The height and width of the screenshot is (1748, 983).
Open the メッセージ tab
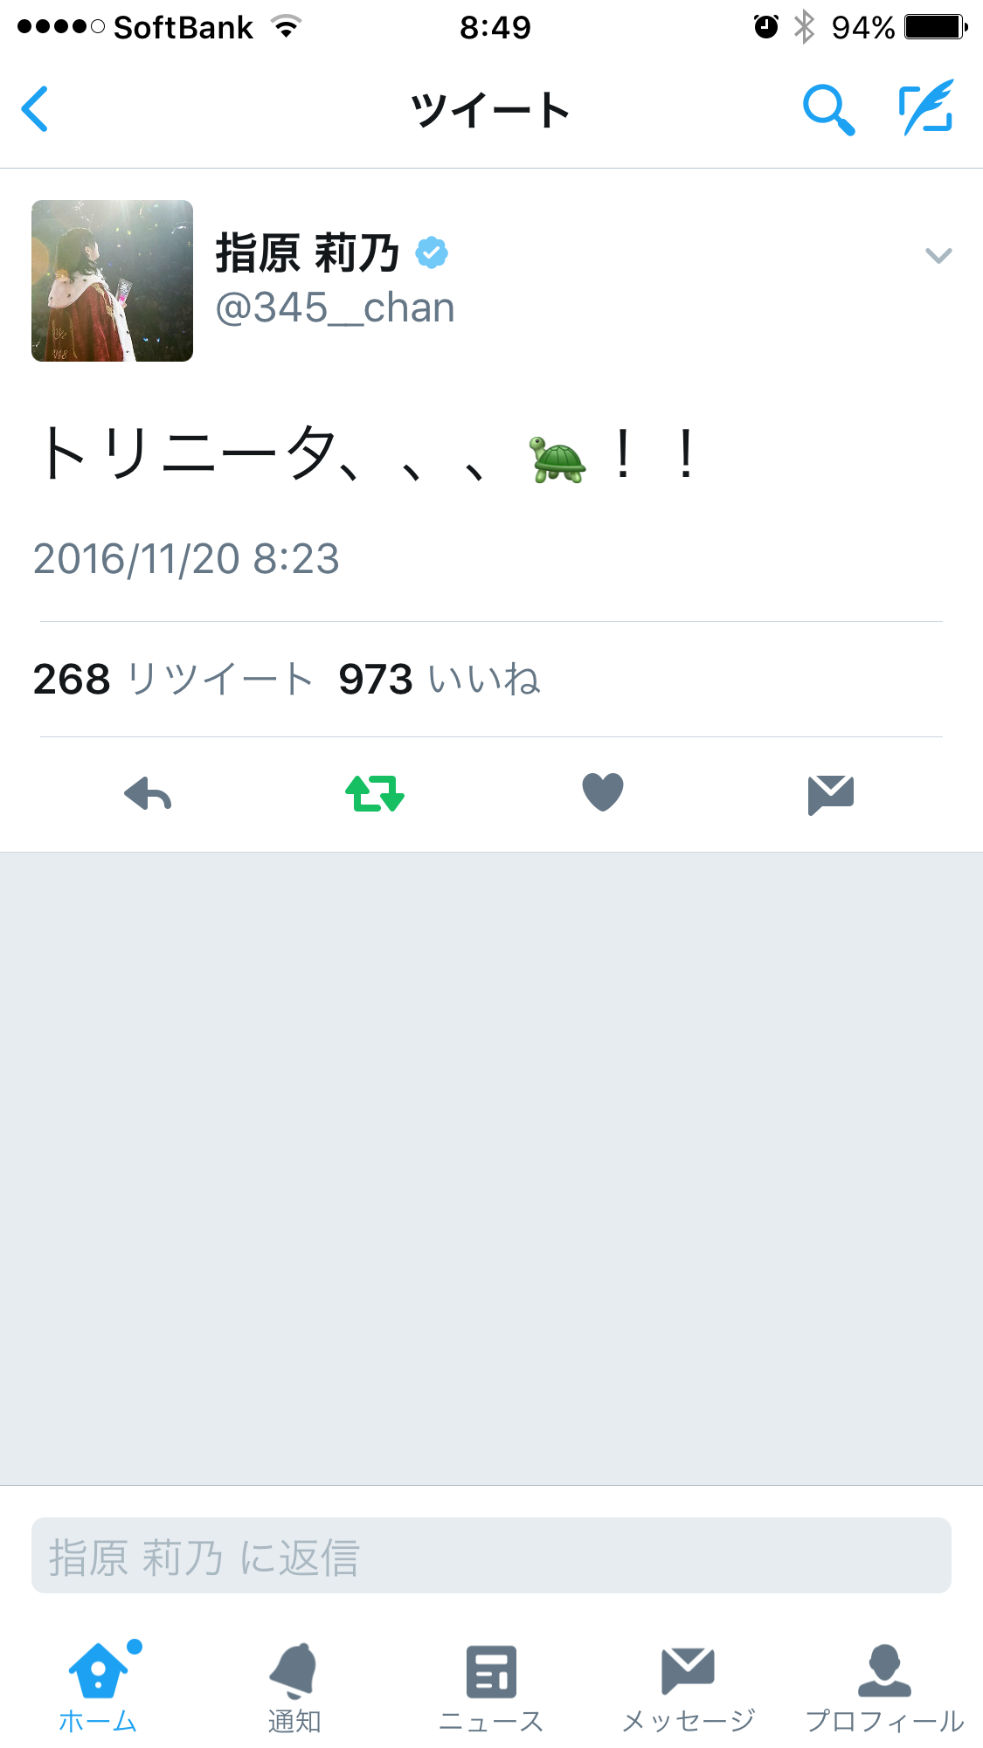pyautogui.click(x=689, y=1688)
